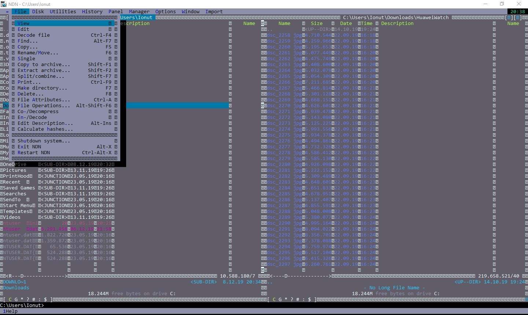The height and width of the screenshot is (315, 528).
Task: Click the PrintHood junction row
Action: (57, 176)
